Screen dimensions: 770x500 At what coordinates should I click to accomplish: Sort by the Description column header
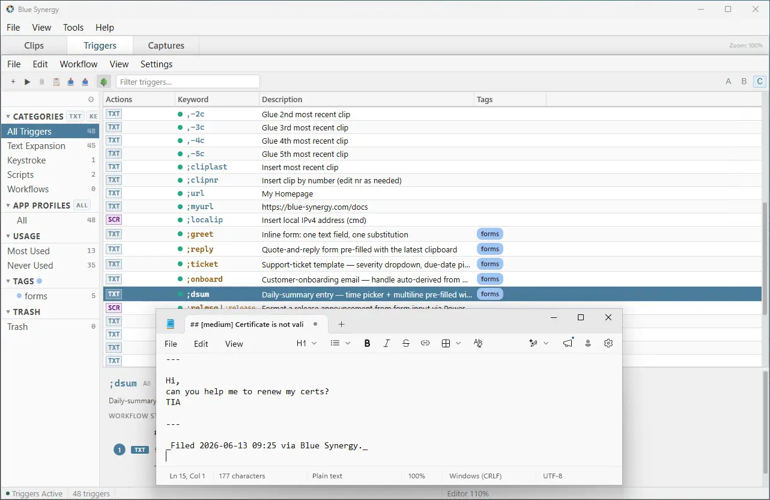click(366, 99)
